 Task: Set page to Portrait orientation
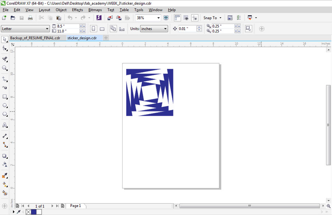[x=93, y=29]
